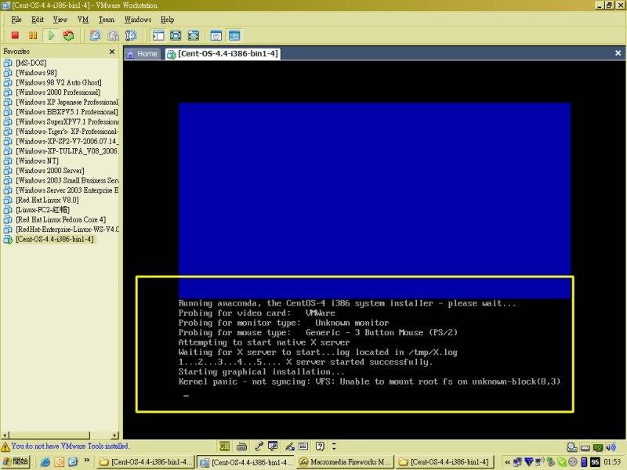The height and width of the screenshot is (470, 627).
Task: Reset the virtual machine with the reset icon
Action: click(x=69, y=35)
